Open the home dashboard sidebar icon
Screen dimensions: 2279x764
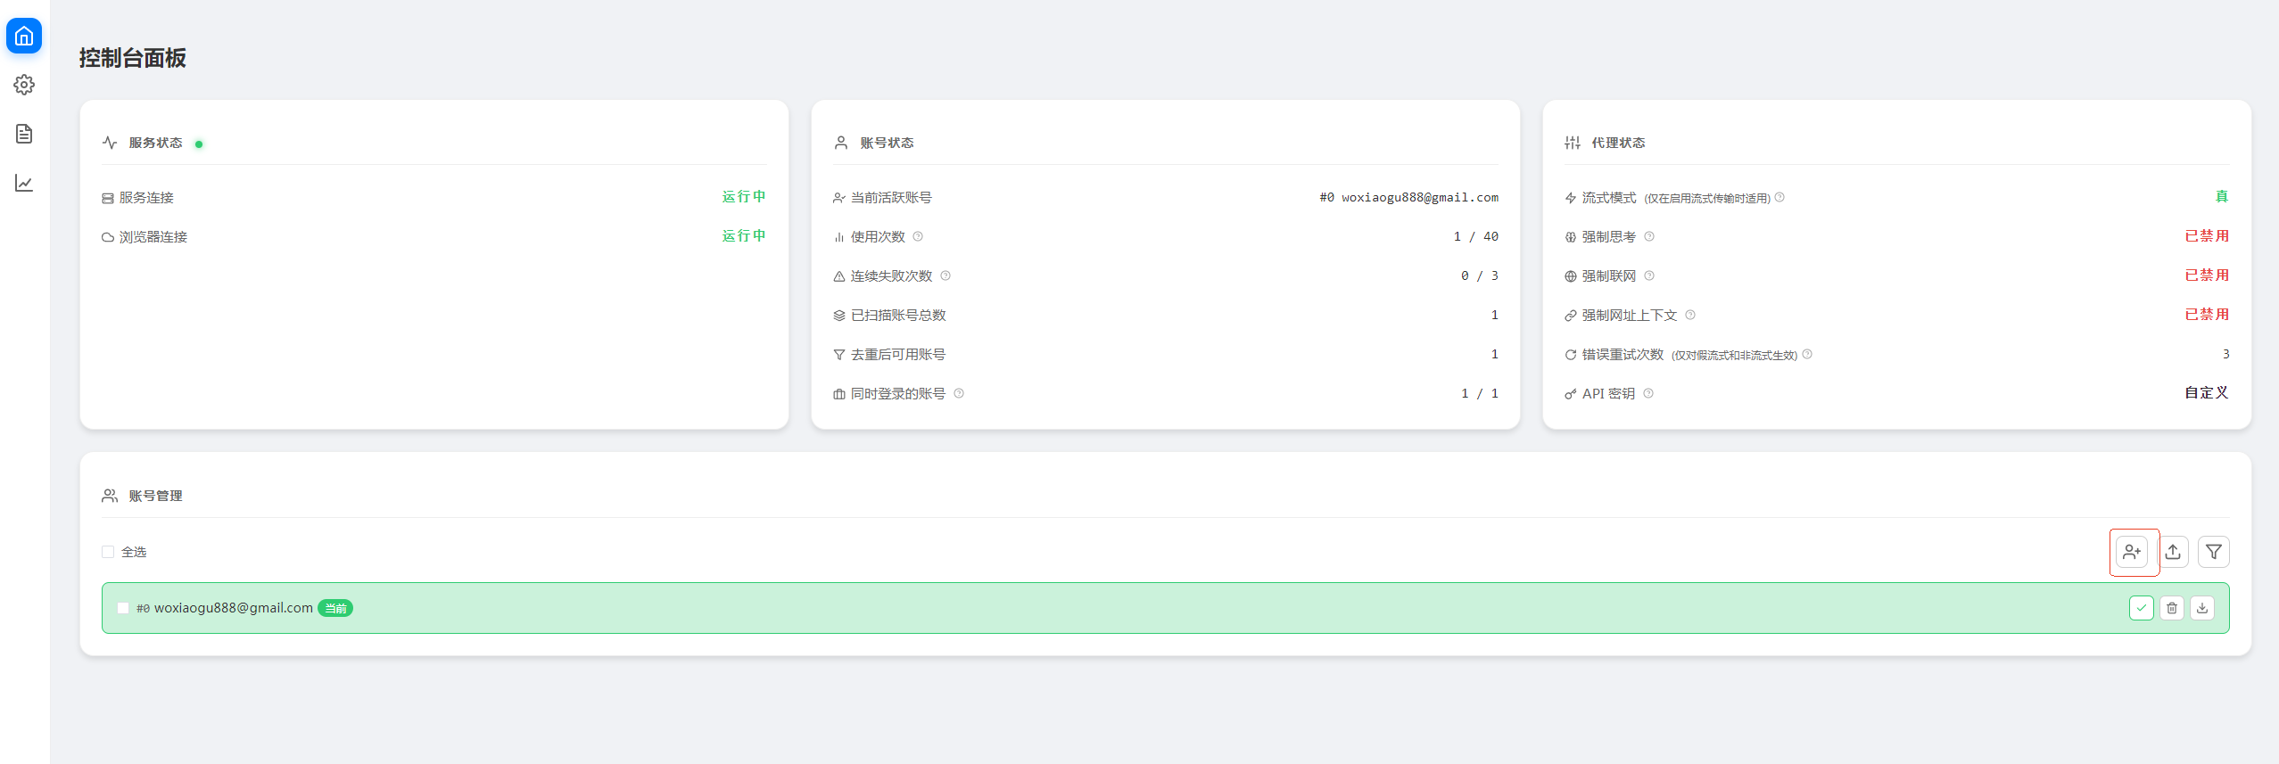(x=24, y=36)
